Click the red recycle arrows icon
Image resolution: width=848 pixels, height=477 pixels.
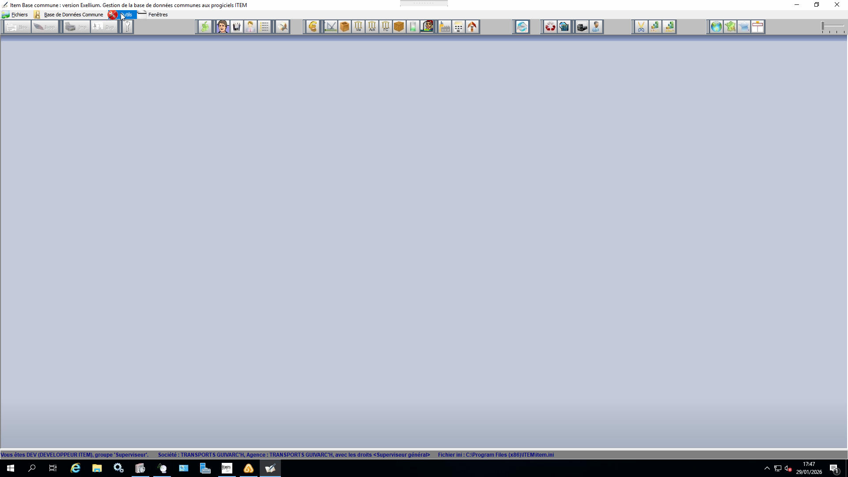(x=550, y=27)
